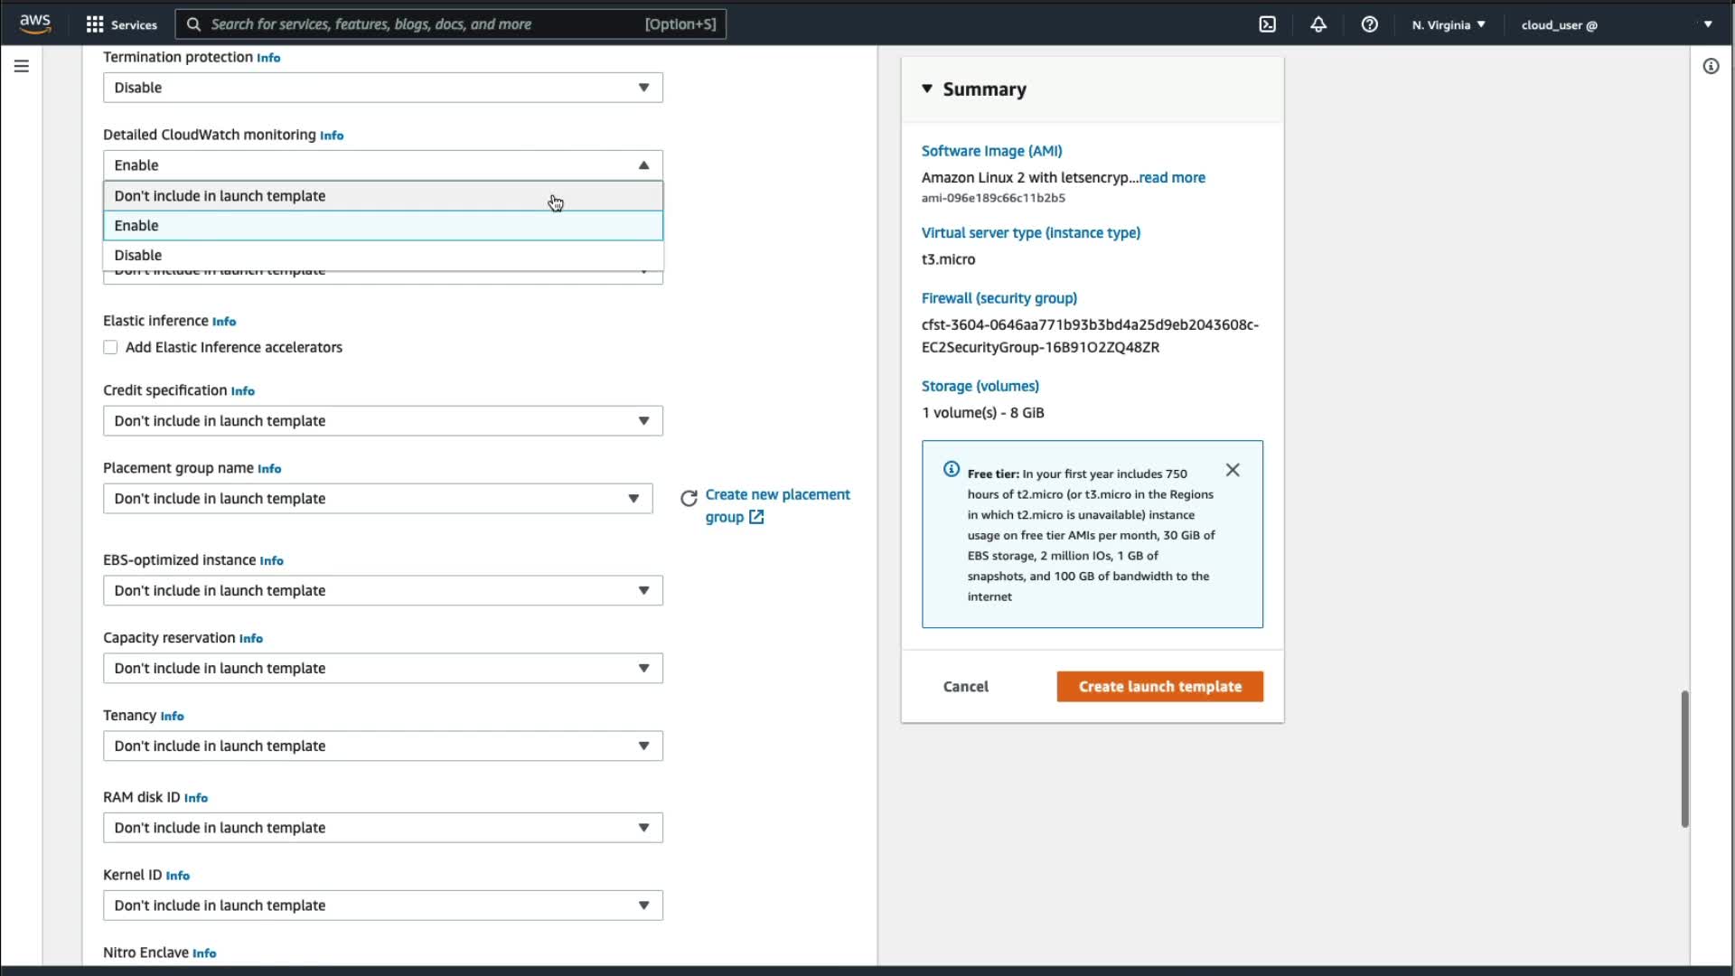Click the placement group refresh icon
Viewport: 1735px width, 976px height.
point(689,498)
